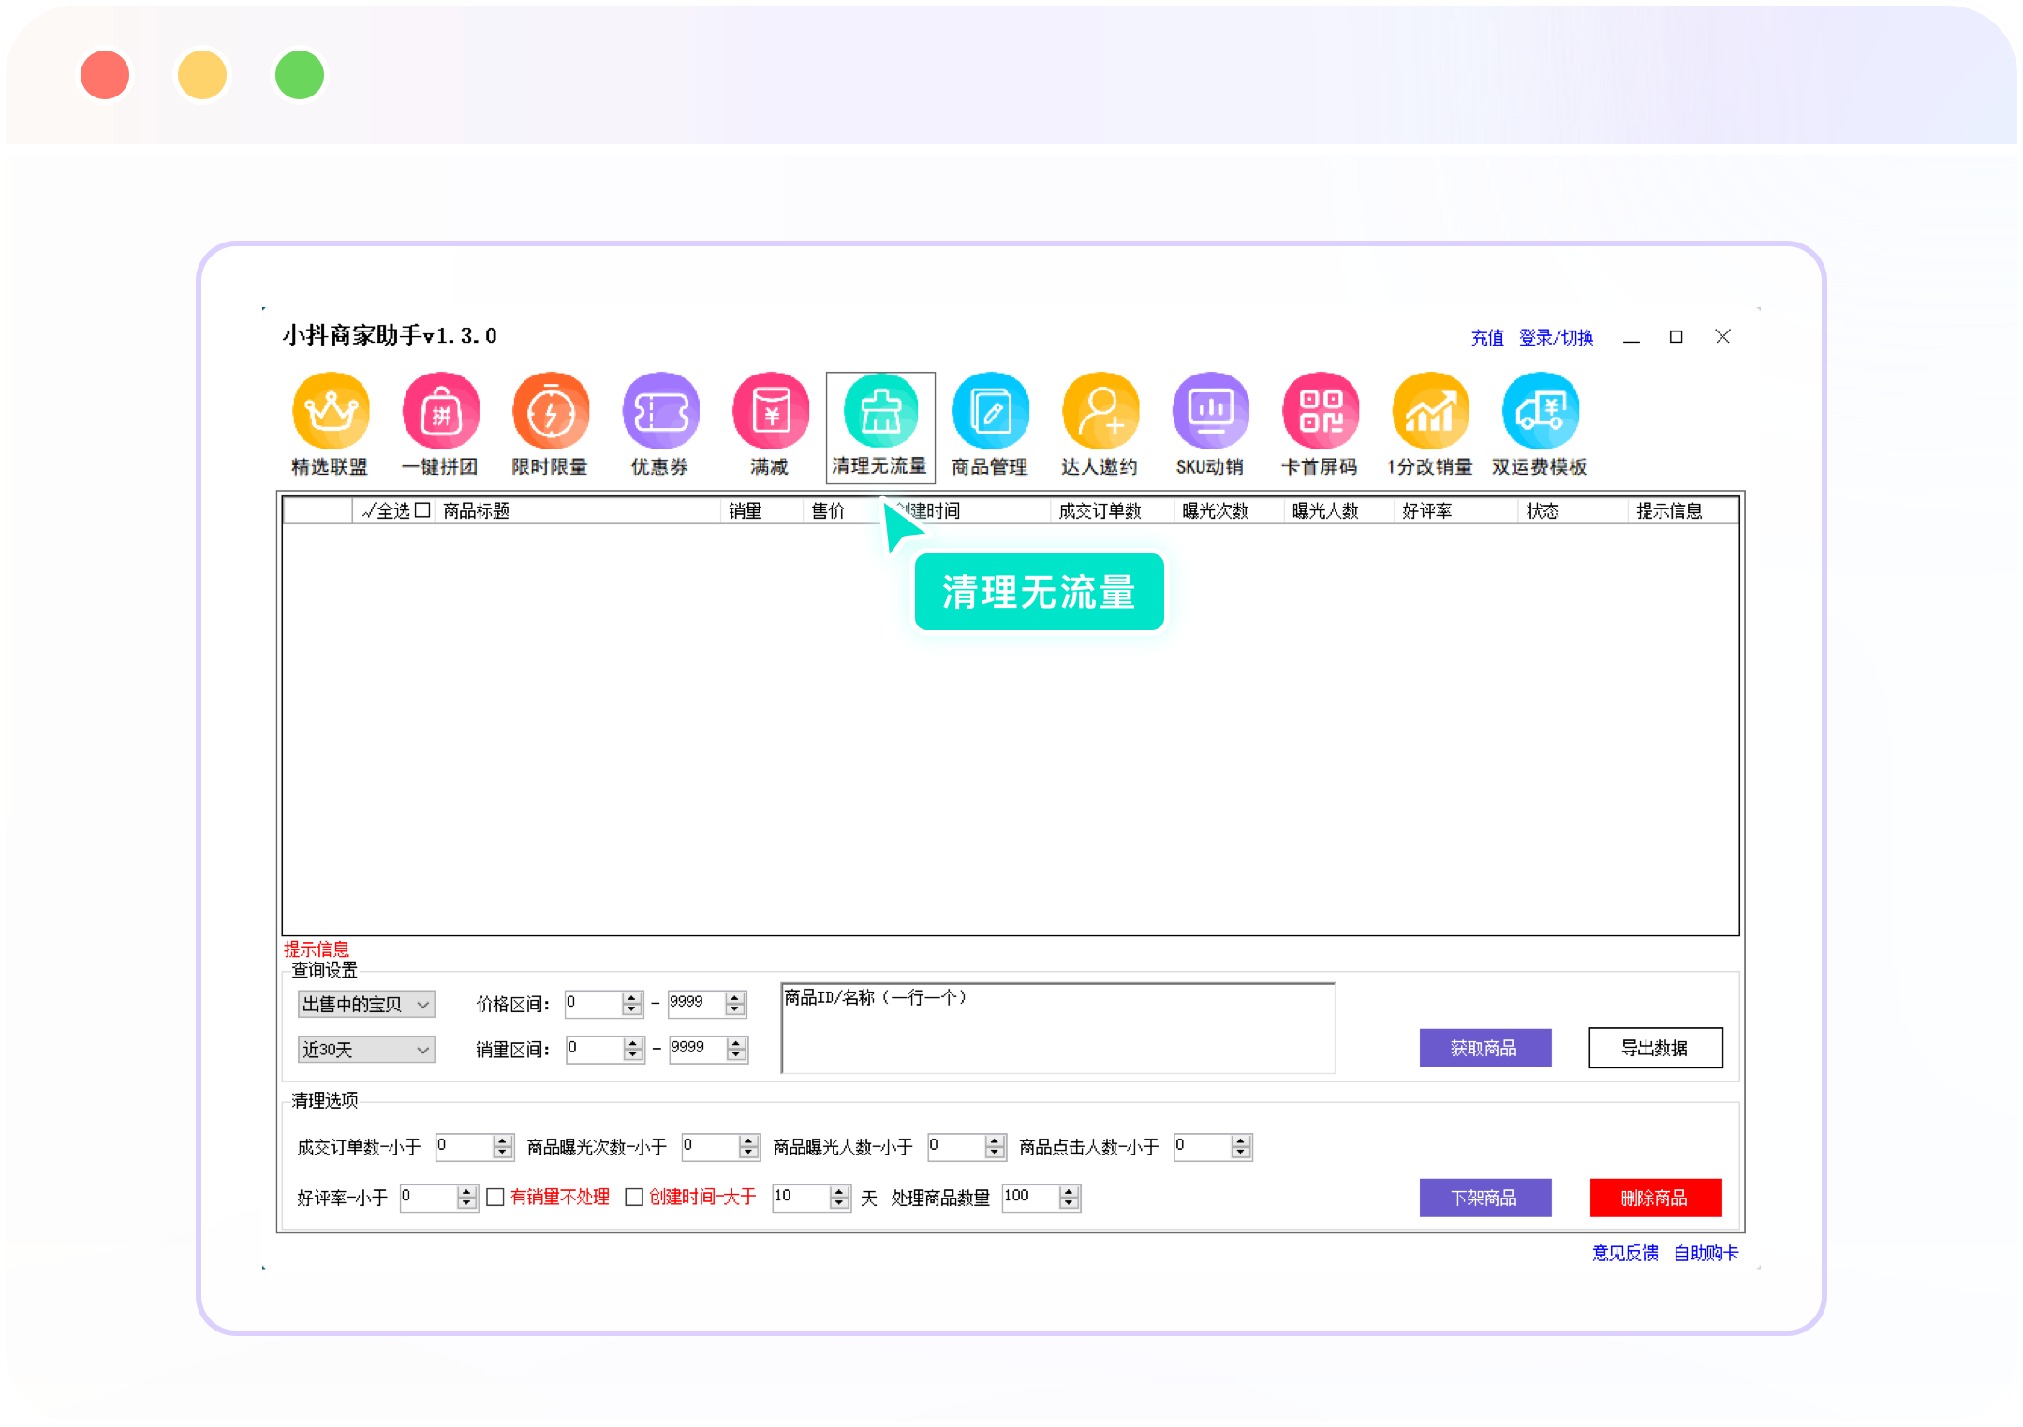Enable the 有销量不处理 checkbox

[x=496, y=1198]
